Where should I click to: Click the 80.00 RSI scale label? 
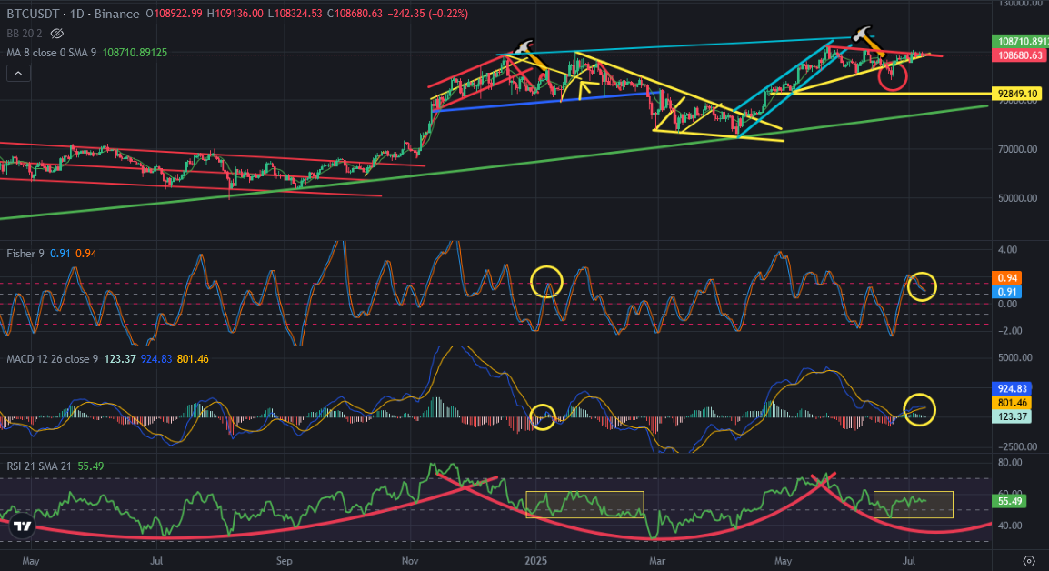[x=1010, y=463]
